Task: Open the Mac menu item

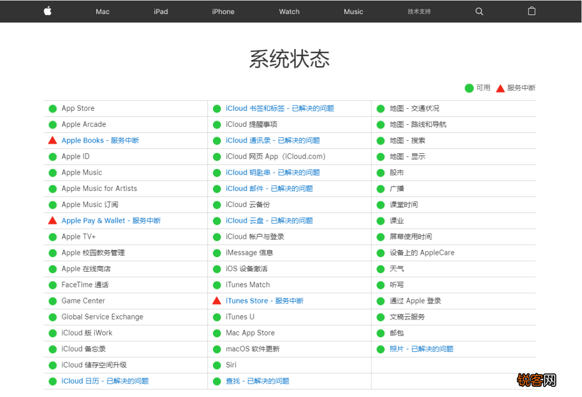Action: coord(102,11)
